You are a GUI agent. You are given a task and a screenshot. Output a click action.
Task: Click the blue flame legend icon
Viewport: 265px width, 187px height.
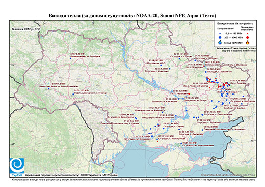[220, 42]
